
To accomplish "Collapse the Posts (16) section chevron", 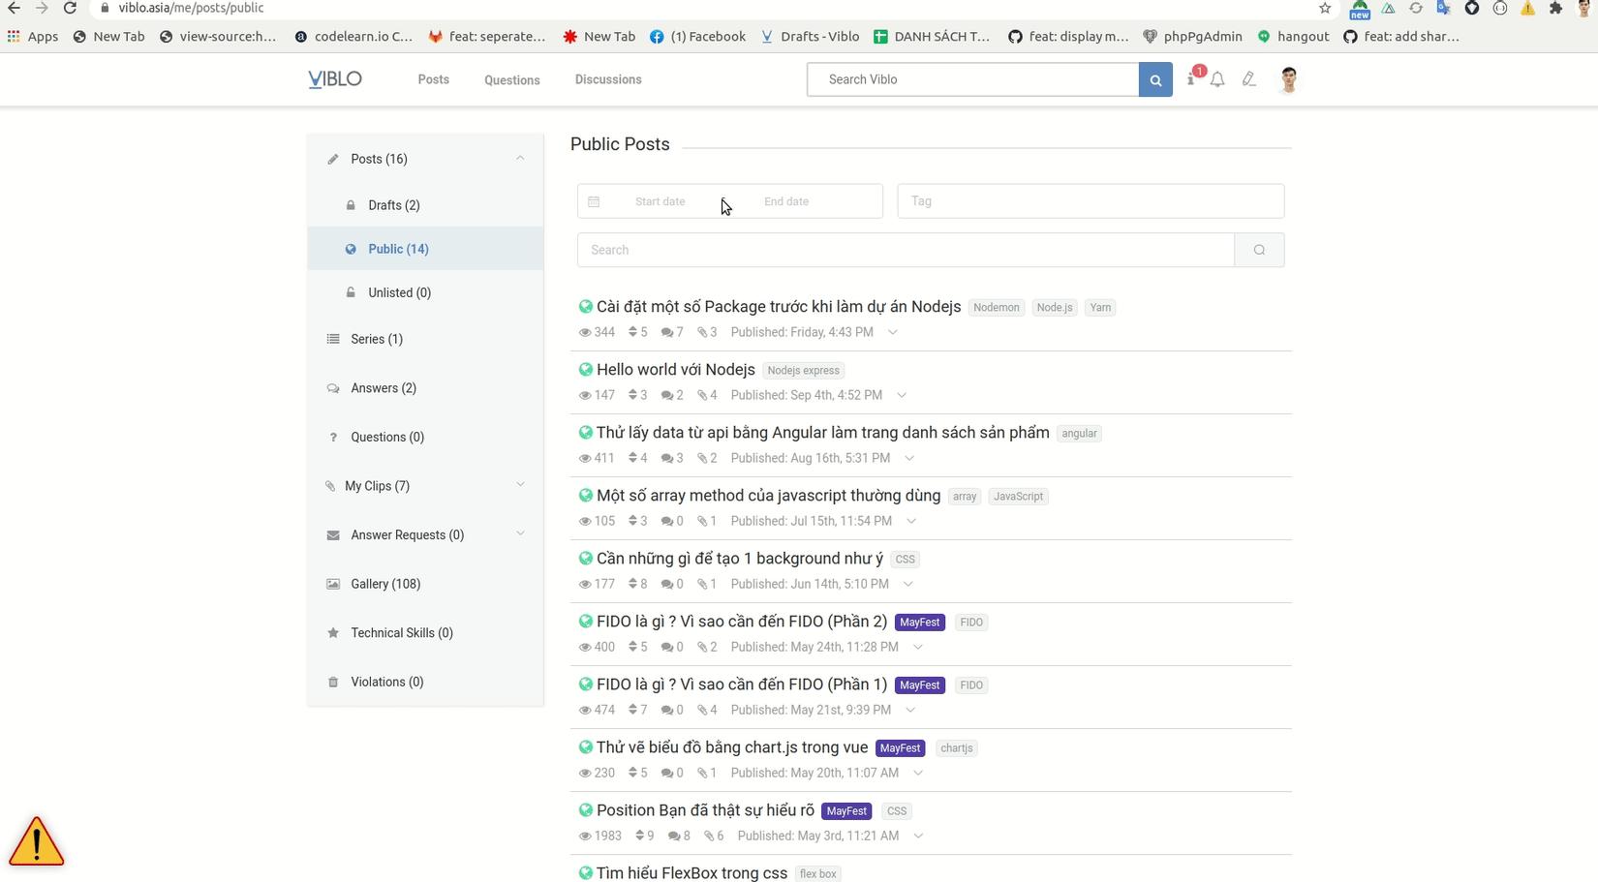I will click(520, 158).
